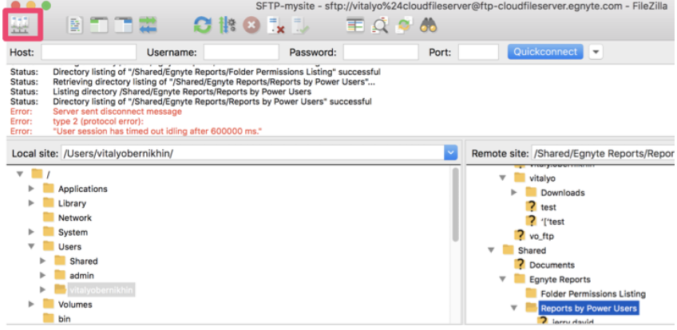
Task: Select the remote Downloads folder
Action: point(563,193)
